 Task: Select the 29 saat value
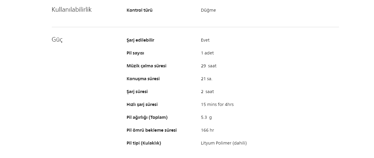pos(209,66)
